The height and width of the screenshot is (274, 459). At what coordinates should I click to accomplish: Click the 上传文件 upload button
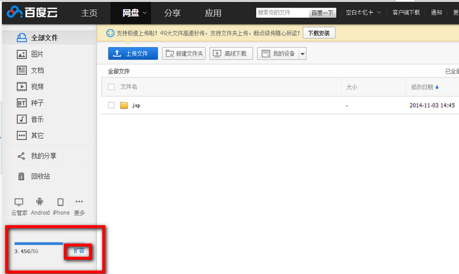tap(133, 53)
